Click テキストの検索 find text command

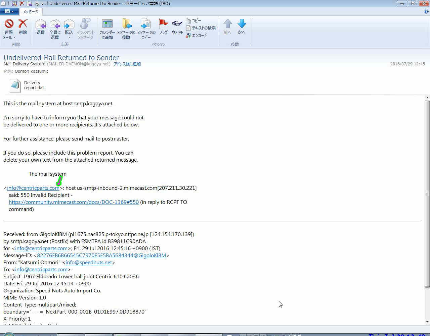coord(201,28)
